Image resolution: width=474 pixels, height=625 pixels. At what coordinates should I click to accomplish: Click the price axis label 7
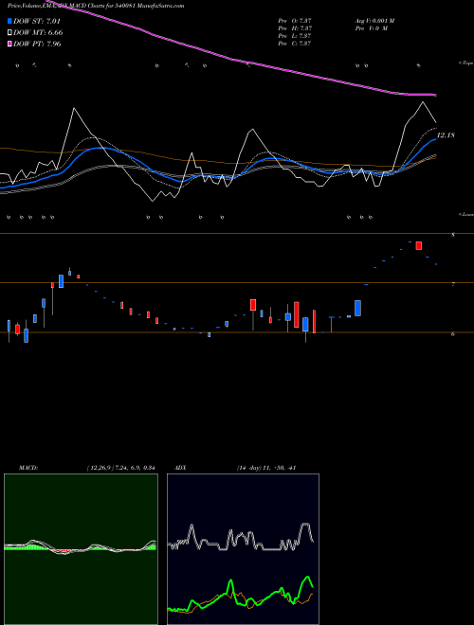(x=453, y=285)
